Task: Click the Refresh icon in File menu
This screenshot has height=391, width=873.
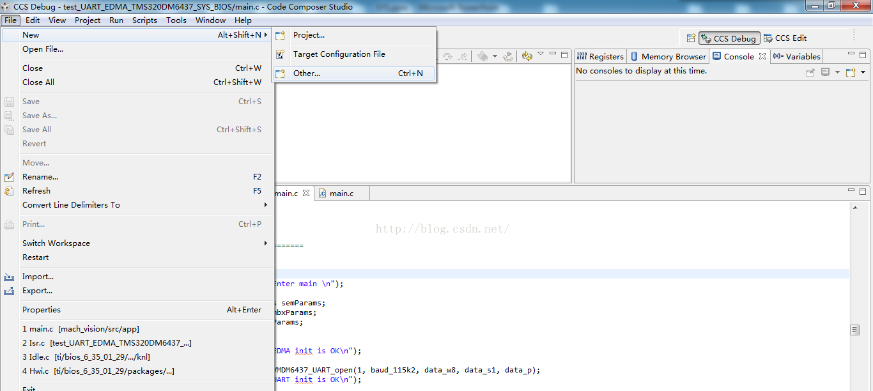Action: [9, 191]
